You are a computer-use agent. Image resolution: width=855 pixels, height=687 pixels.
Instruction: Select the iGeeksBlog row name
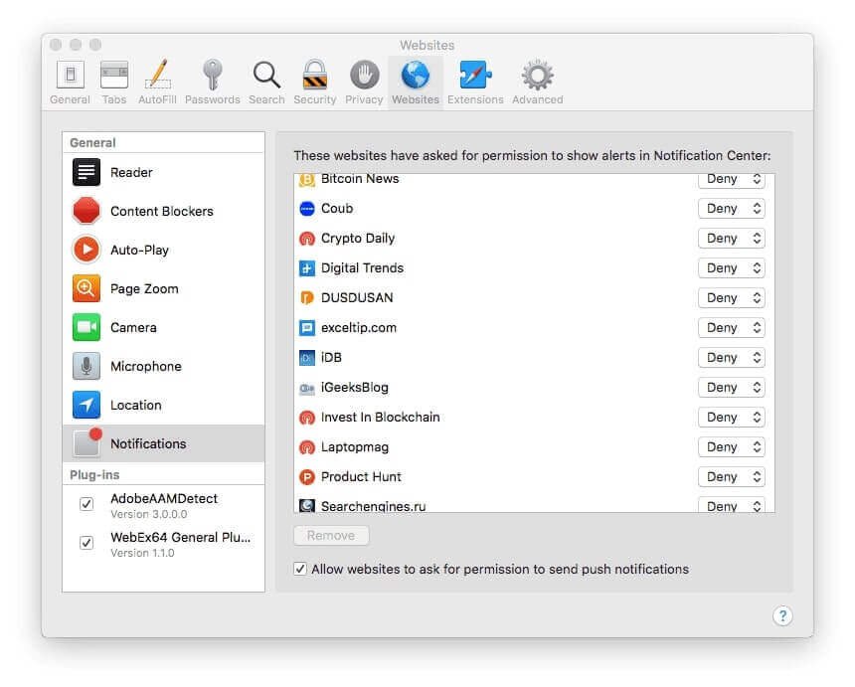355,387
